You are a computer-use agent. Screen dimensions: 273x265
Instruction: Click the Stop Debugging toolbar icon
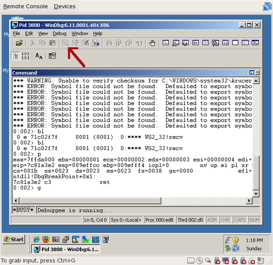tap(86, 43)
